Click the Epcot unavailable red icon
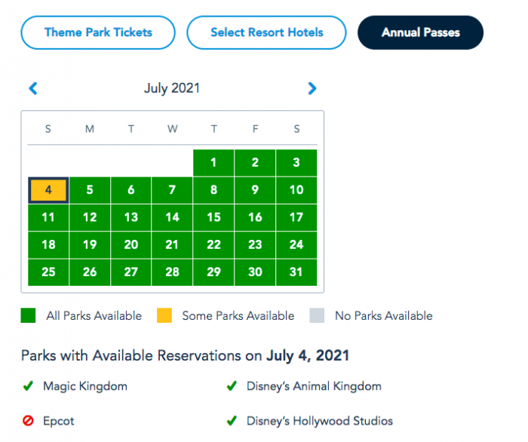 (28, 422)
